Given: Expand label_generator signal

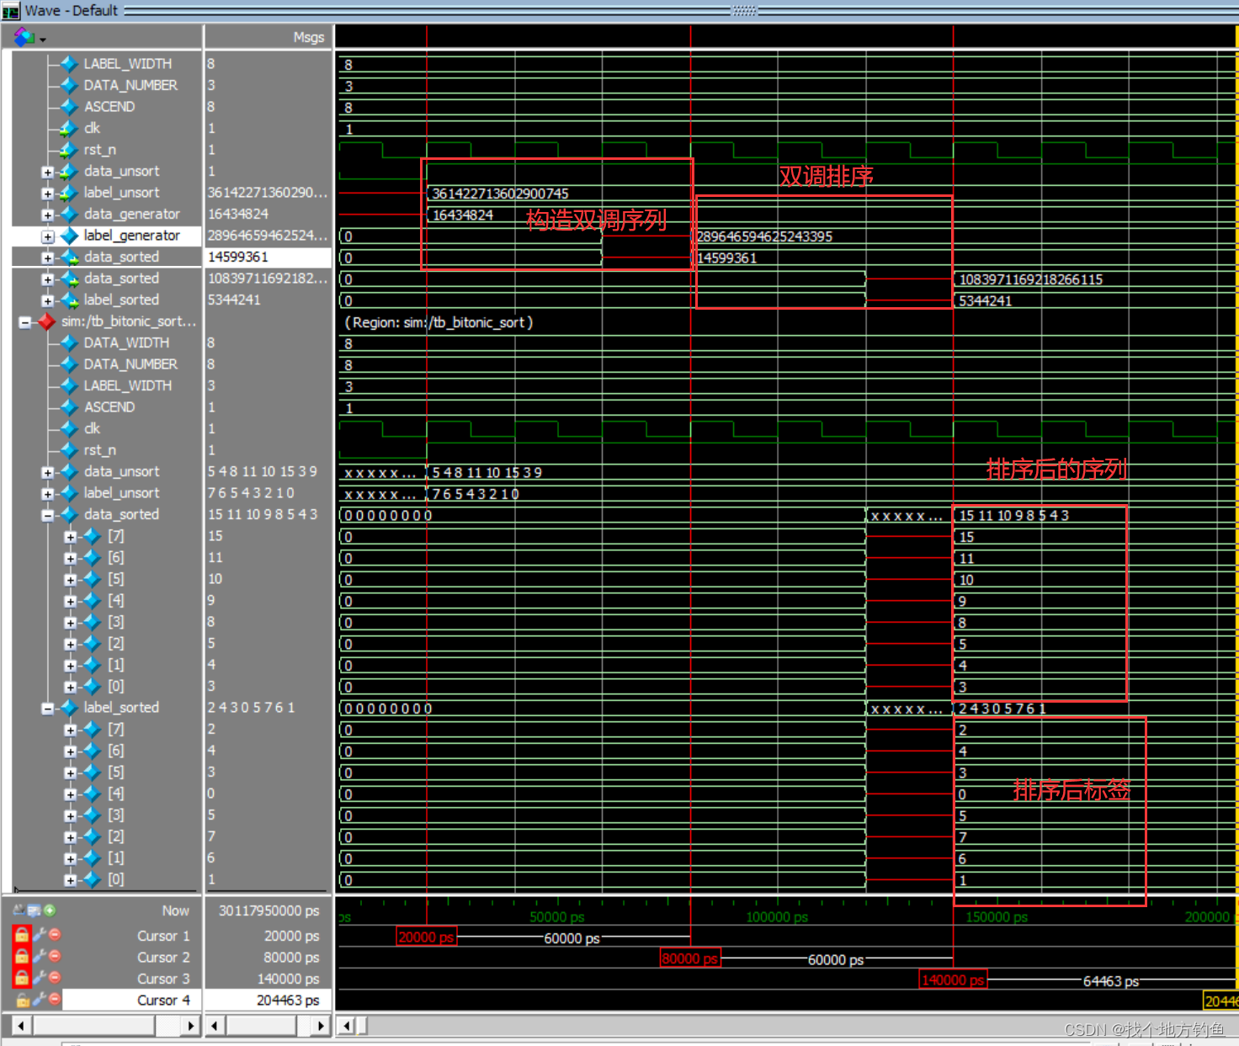Looking at the screenshot, I should point(47,236).
